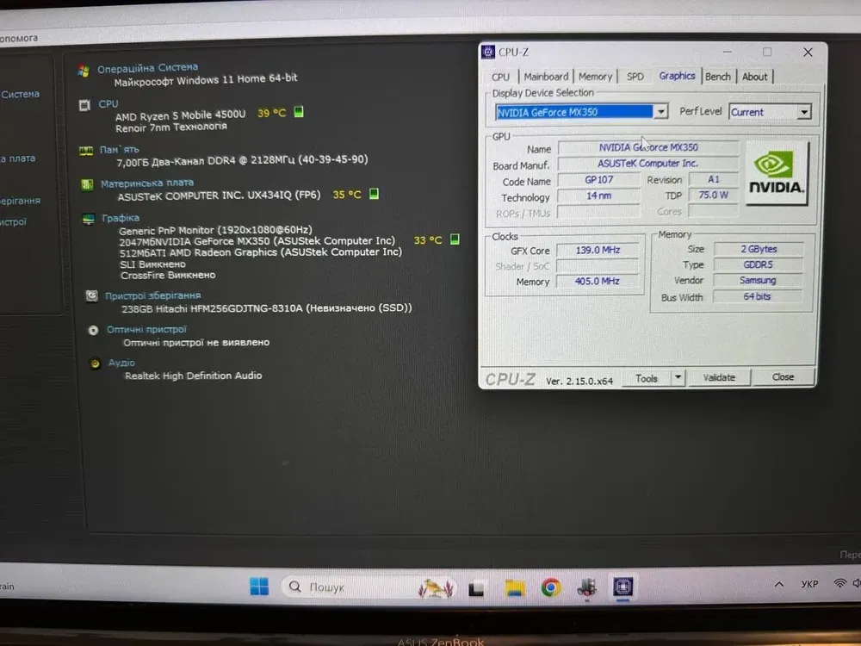This screenshot has height=646, width=861.
Task: Click the RAM icon next to Пам'ять
Action: point(85,151)
